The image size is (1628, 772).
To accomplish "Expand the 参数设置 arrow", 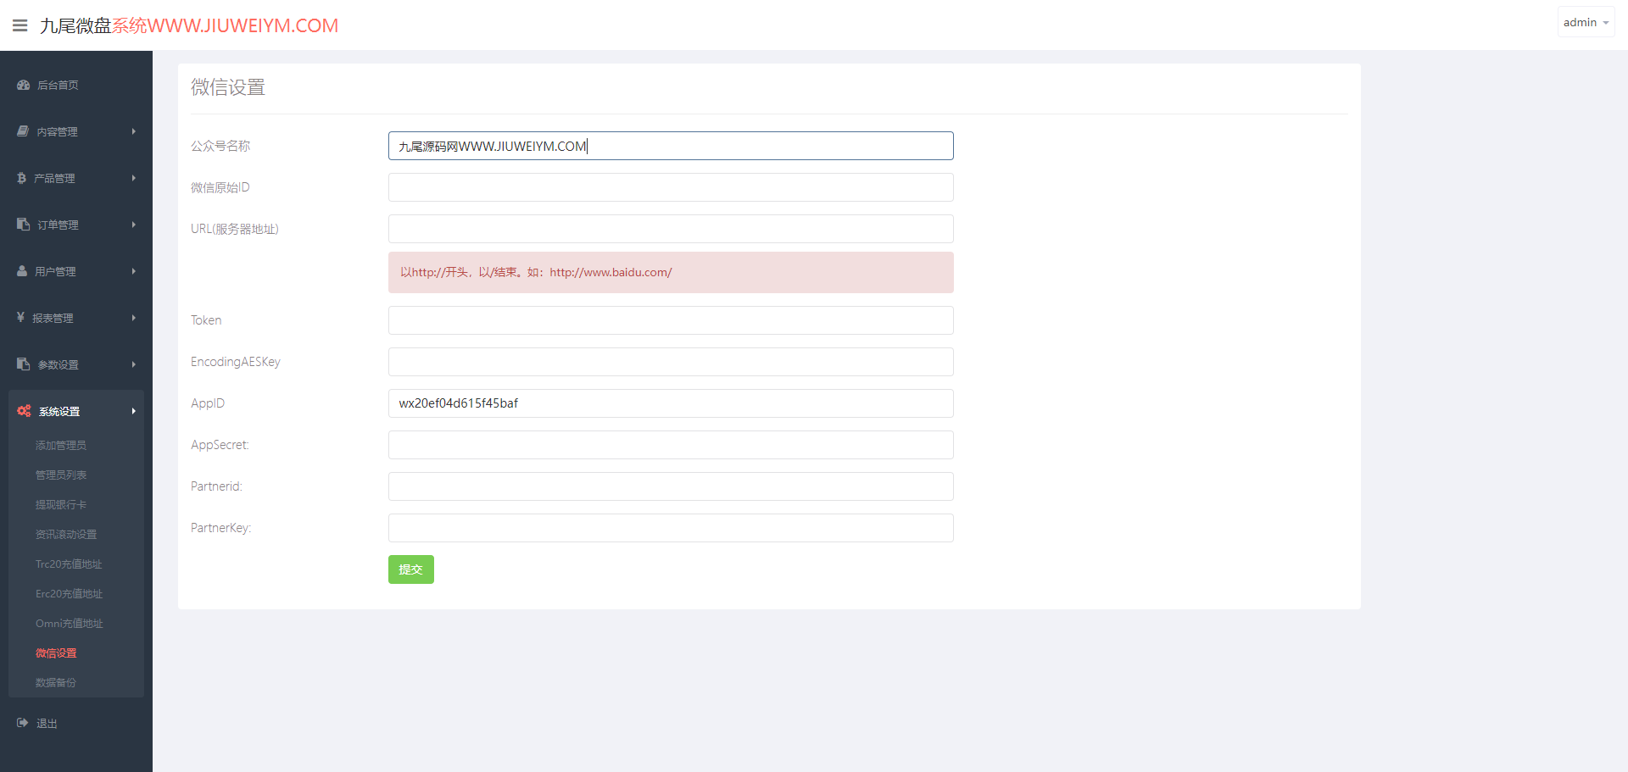I will (x=134, y=364).
